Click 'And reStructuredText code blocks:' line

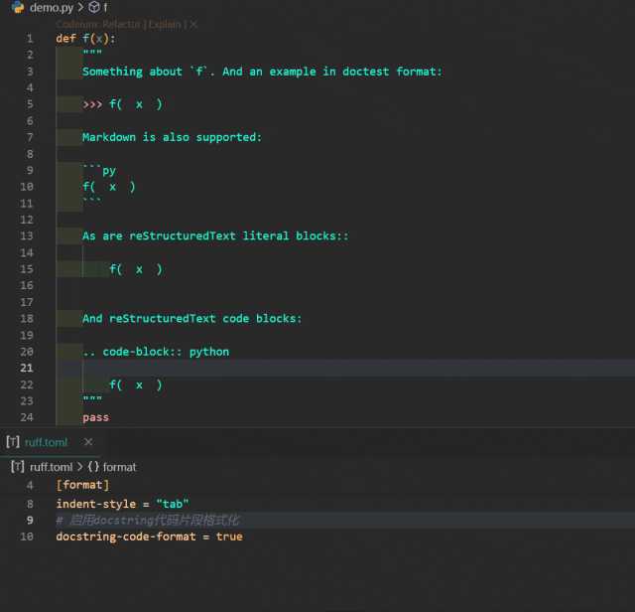click(192, 319)
